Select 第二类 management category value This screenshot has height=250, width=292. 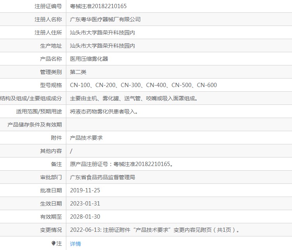78,72
